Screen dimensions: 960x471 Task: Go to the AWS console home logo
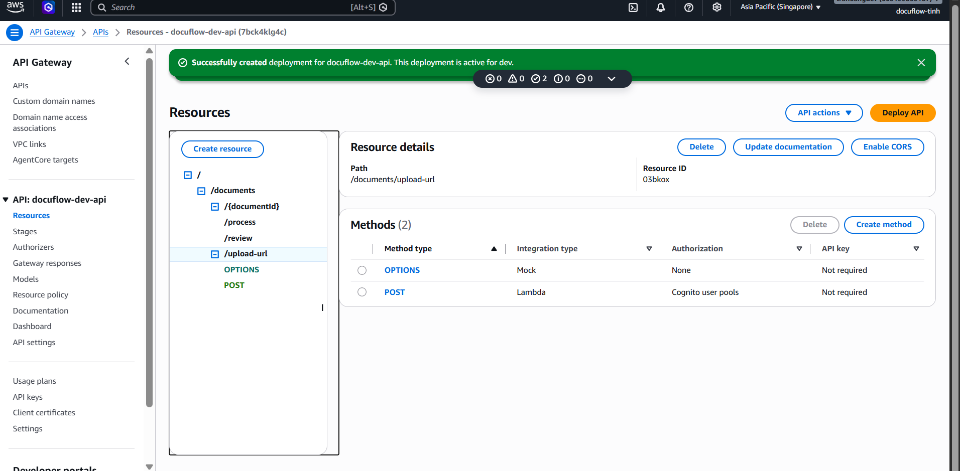pyautogui.click(x=16, y=7)
